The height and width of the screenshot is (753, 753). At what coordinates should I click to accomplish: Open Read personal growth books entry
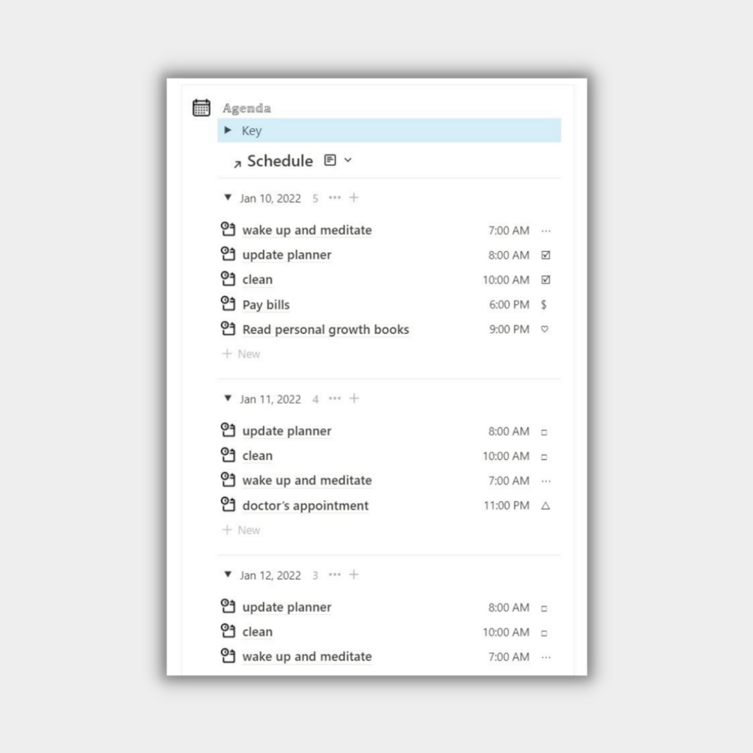pos(326,330)
